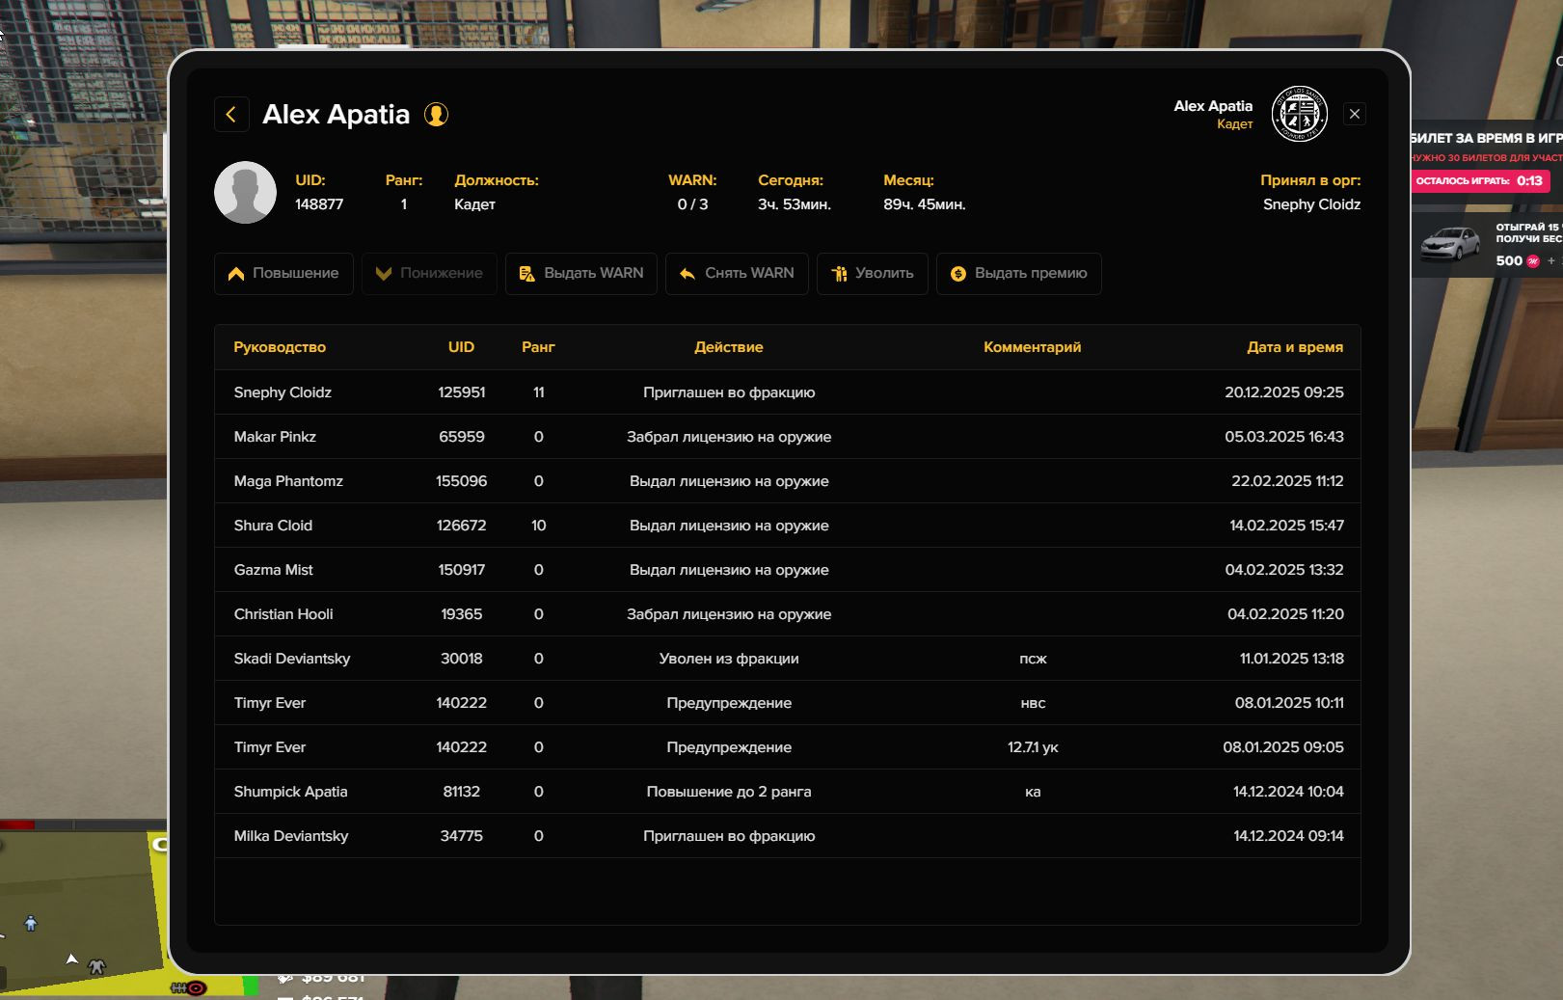This screenshot has width=1563, height=1000.
Task: Select the Christian Hooli log entry
Action: click(x=788, y=614)
